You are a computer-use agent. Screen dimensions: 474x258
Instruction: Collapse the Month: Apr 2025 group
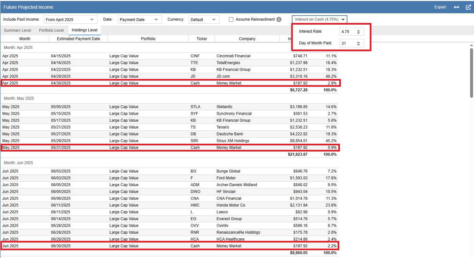18,48
